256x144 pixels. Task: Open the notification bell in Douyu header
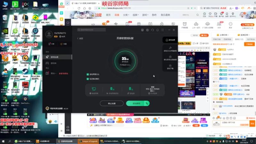(x=227, y=14)
